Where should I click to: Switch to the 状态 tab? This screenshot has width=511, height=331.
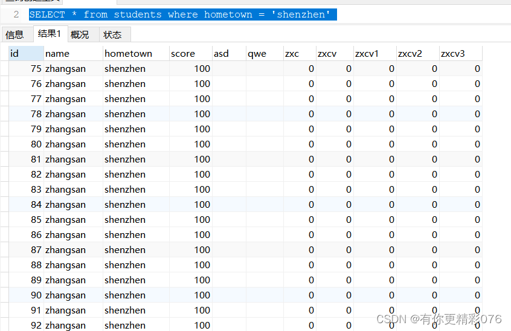(115, 34)
